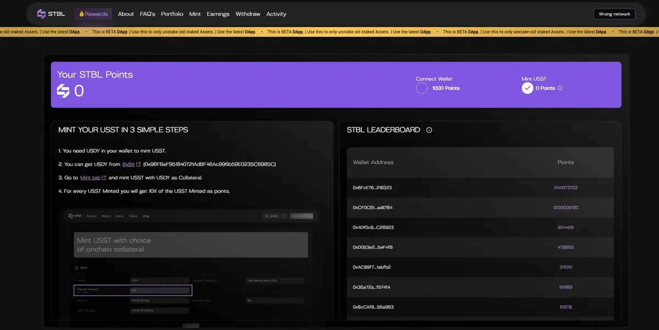Screen dimensions: 659x330
Task: Follow the Mint tab link
Action: click(90, 178)
